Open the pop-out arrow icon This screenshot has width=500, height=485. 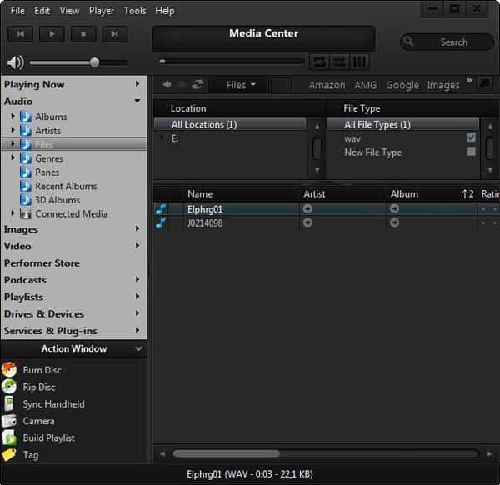coord(484,84)
